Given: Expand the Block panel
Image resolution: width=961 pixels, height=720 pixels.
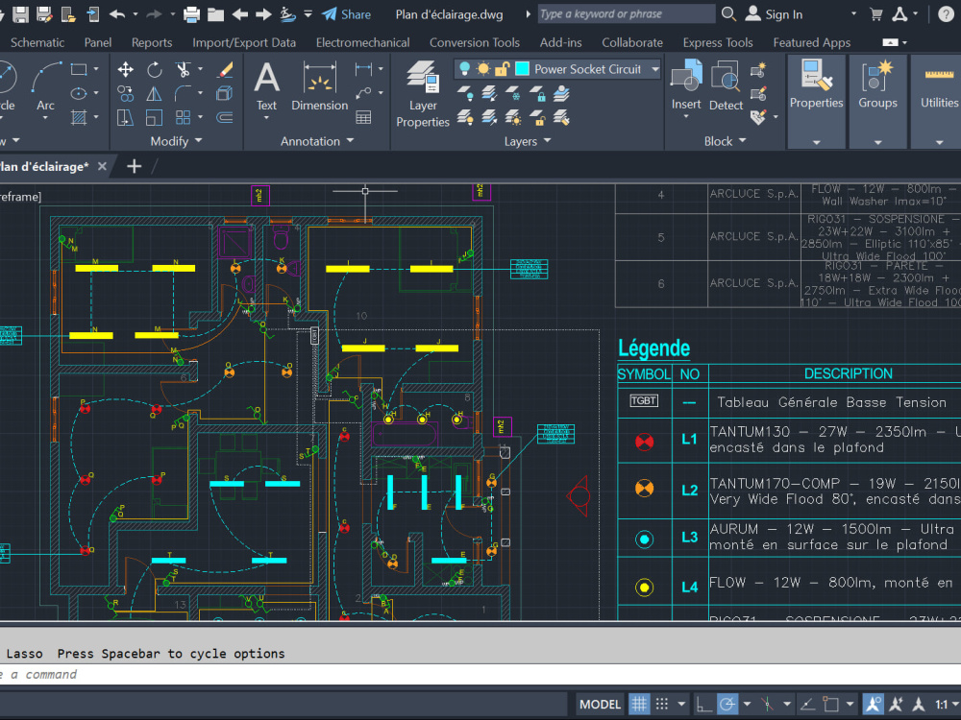Looking at the screenshot, I should point(725,141).
